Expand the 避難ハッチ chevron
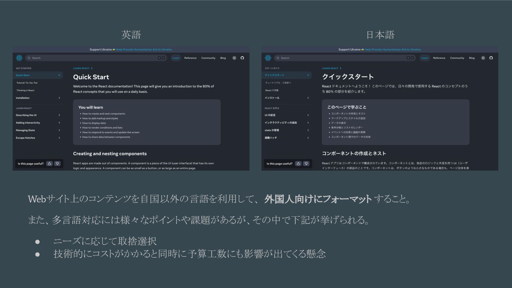Screen dimensions: 512x288 point(308,138)
